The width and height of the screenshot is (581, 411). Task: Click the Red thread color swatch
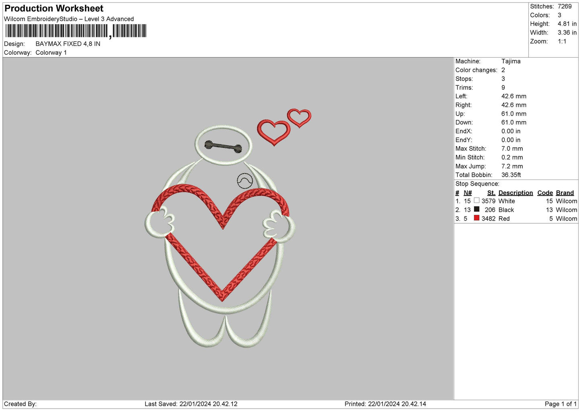476,218
